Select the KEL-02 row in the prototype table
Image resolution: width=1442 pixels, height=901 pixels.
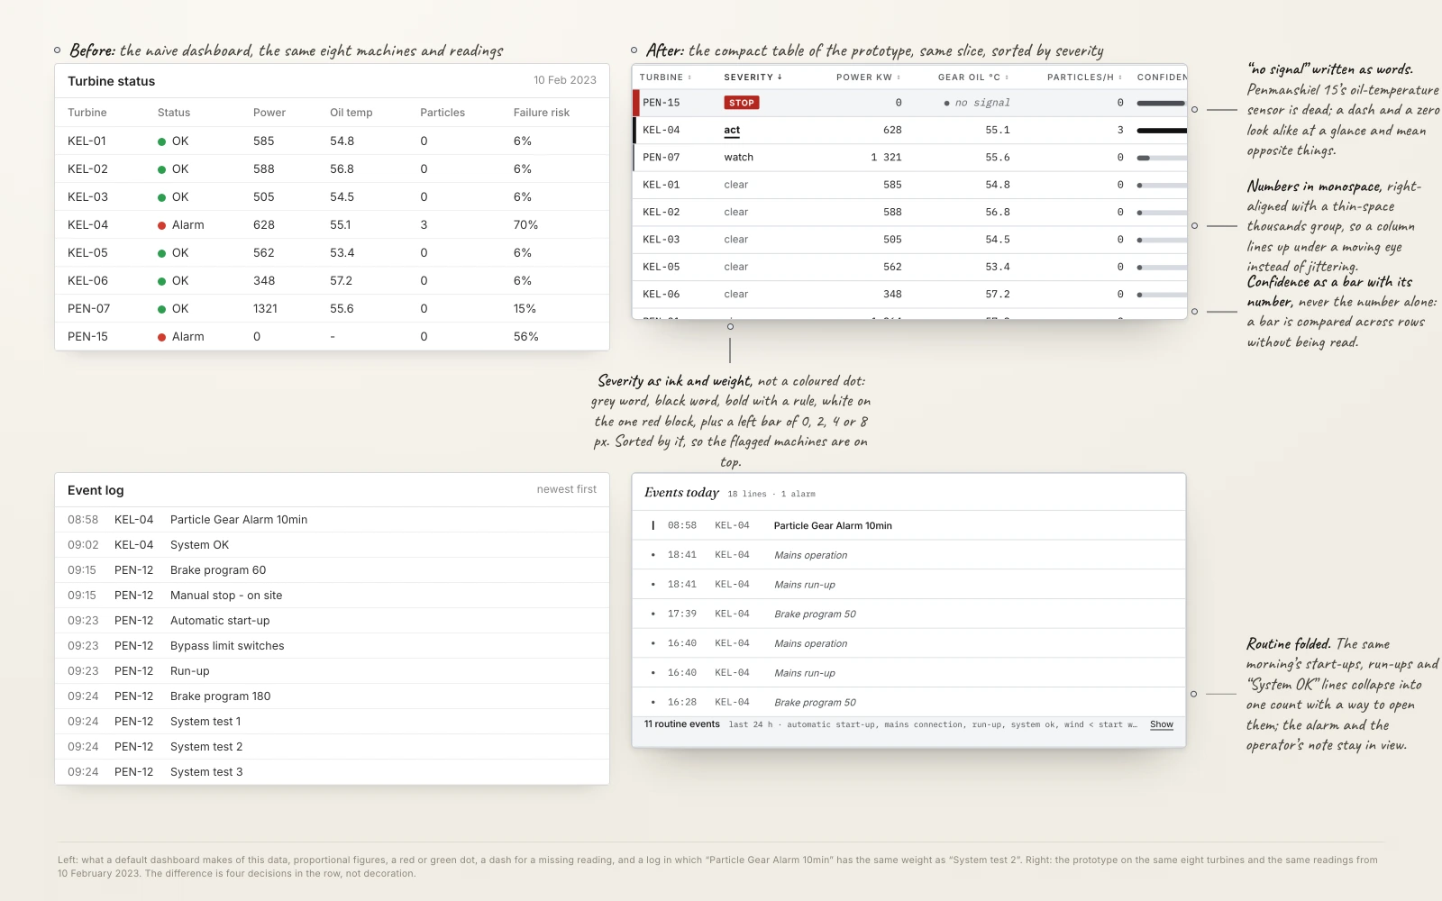coord(909,213)
